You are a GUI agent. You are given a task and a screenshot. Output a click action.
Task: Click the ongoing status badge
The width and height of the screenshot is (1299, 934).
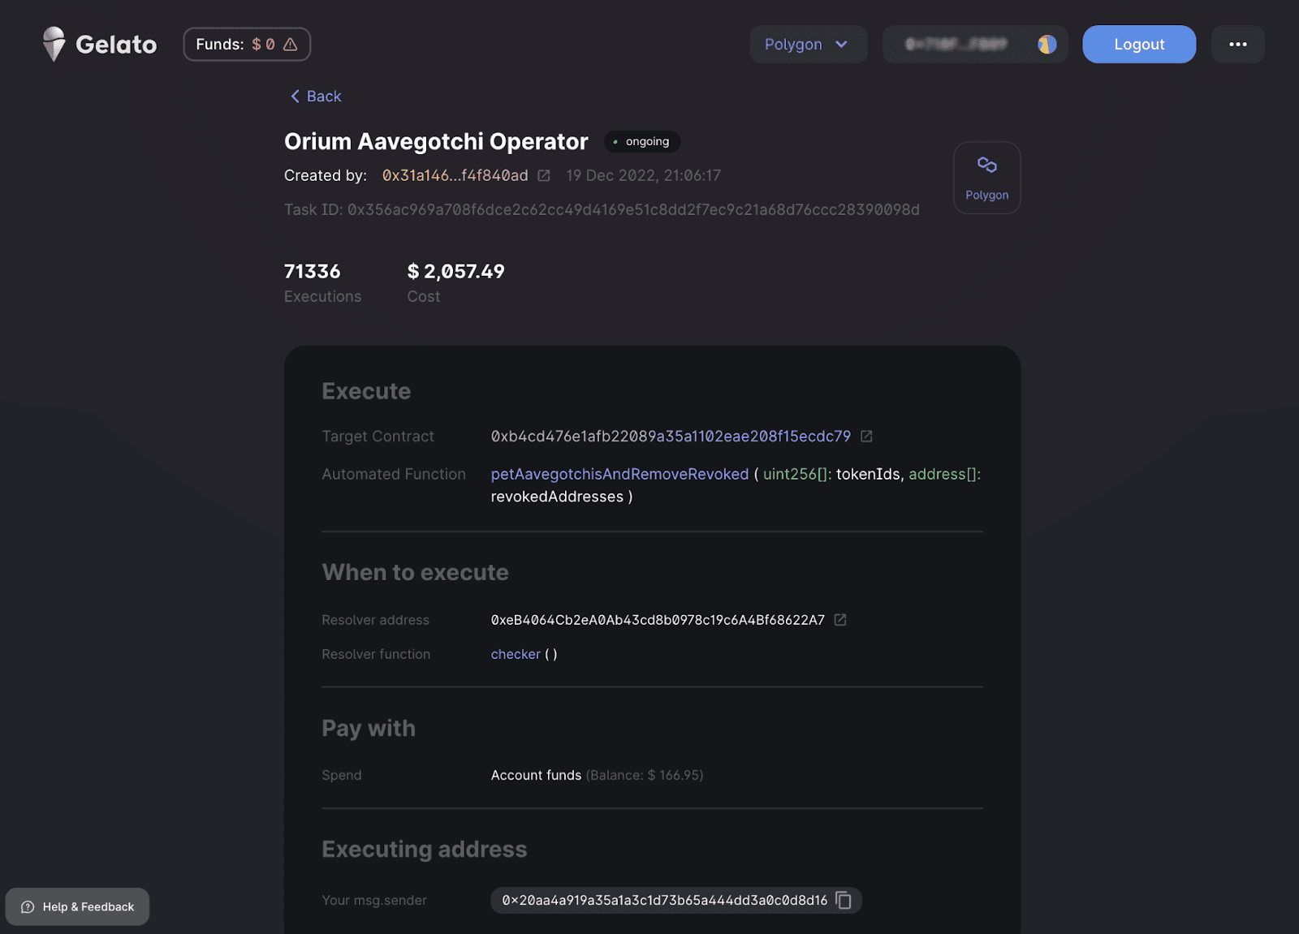642,141
